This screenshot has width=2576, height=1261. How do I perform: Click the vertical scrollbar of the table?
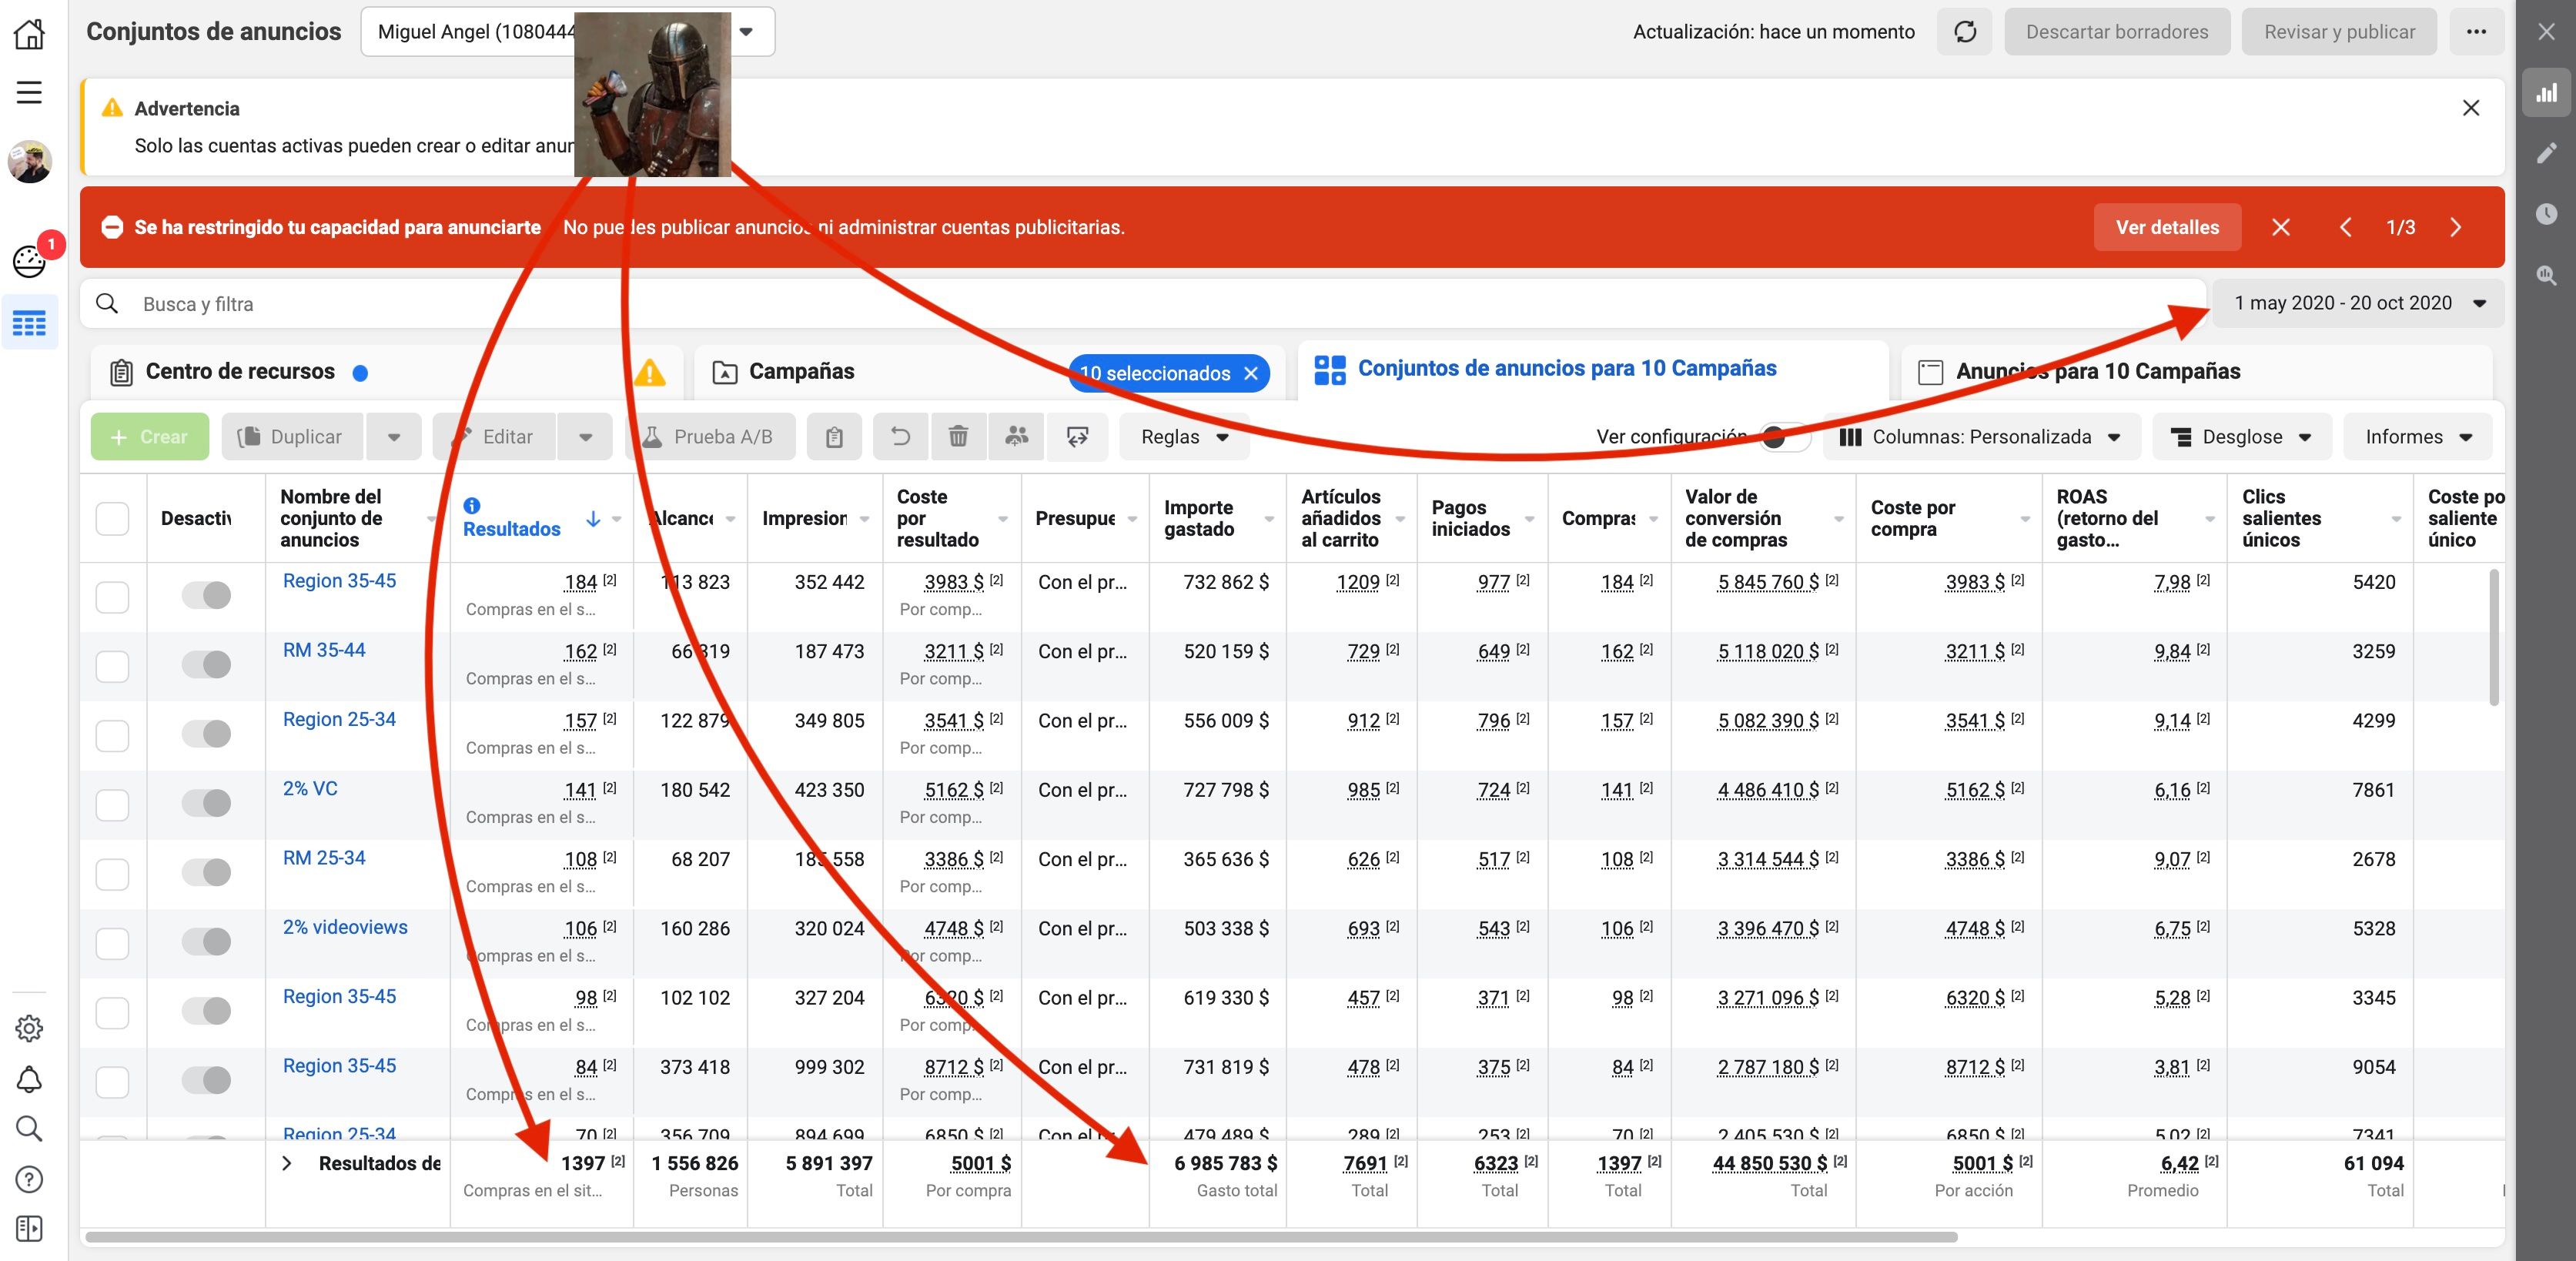2494,637
